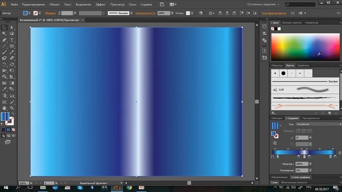This screenshot has height=192, width=342.
Task: Click the 'Непрозрачность' link in control bar
Action: pyautogui.click(x=145, y=13)
